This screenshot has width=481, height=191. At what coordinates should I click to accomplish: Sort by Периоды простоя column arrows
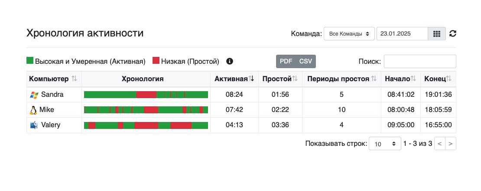click(x=374, y=79)
